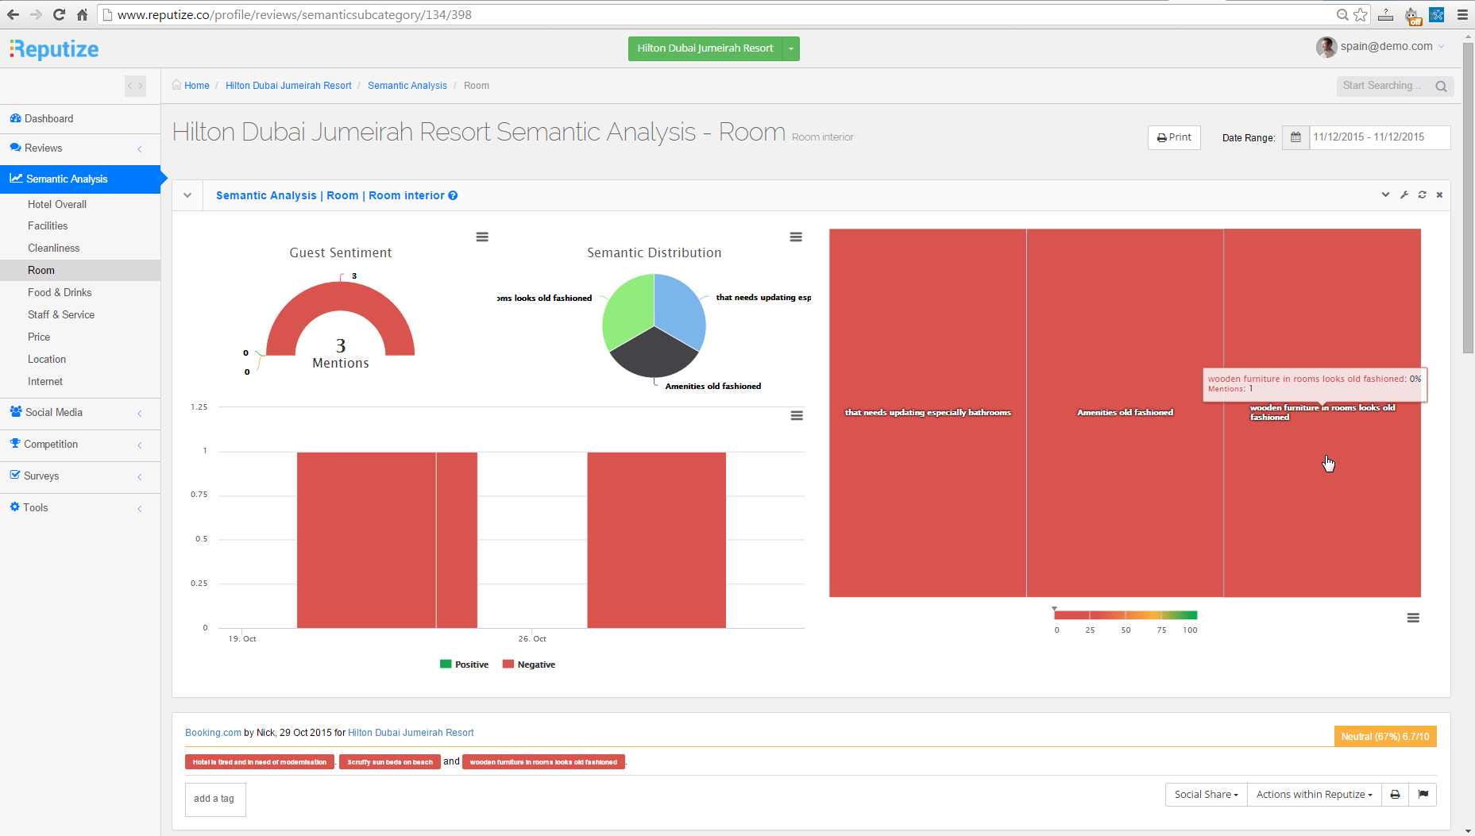This screenshot has height=836, width=1475.
Task: Open Food & Drinks semantic category
Action: coord(60,293)
